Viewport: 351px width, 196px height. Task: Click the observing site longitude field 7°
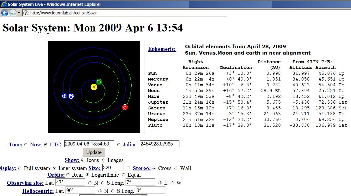pyautogui.click(x=140, y=182)
